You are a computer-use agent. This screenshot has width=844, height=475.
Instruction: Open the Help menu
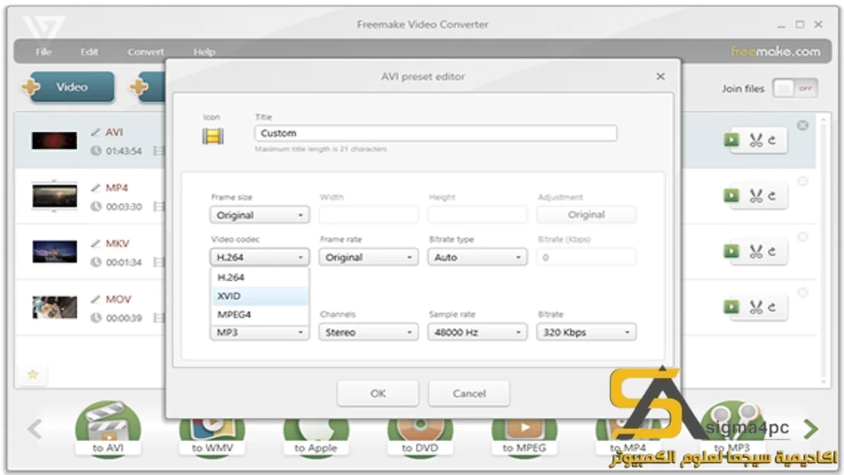204,52
